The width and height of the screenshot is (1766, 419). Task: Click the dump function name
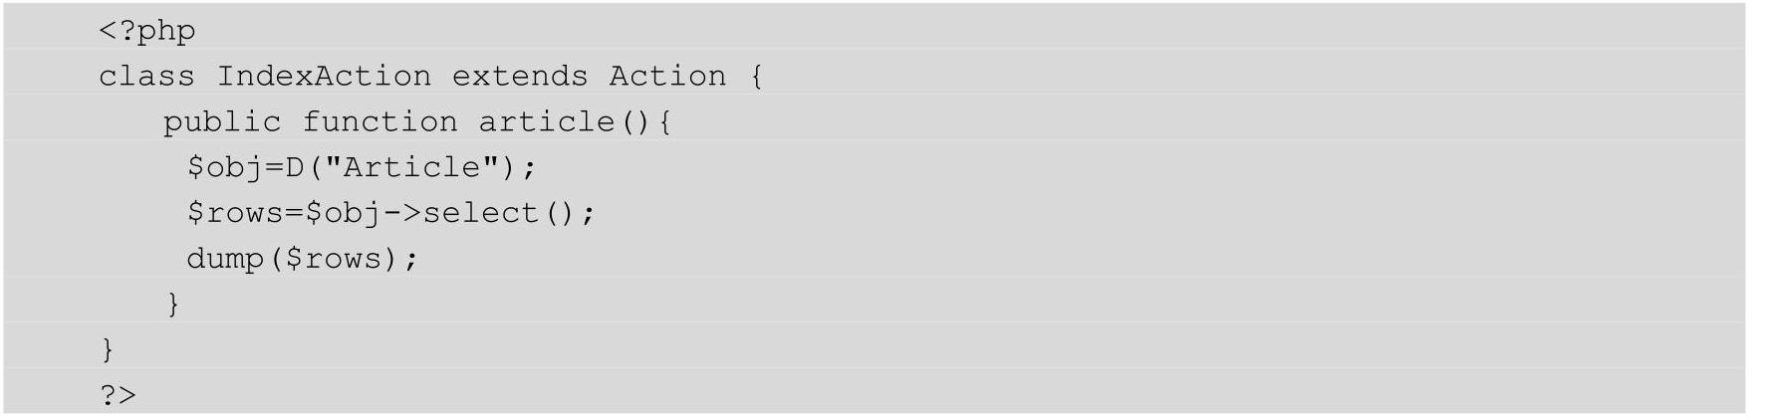(x=225, y=259)
